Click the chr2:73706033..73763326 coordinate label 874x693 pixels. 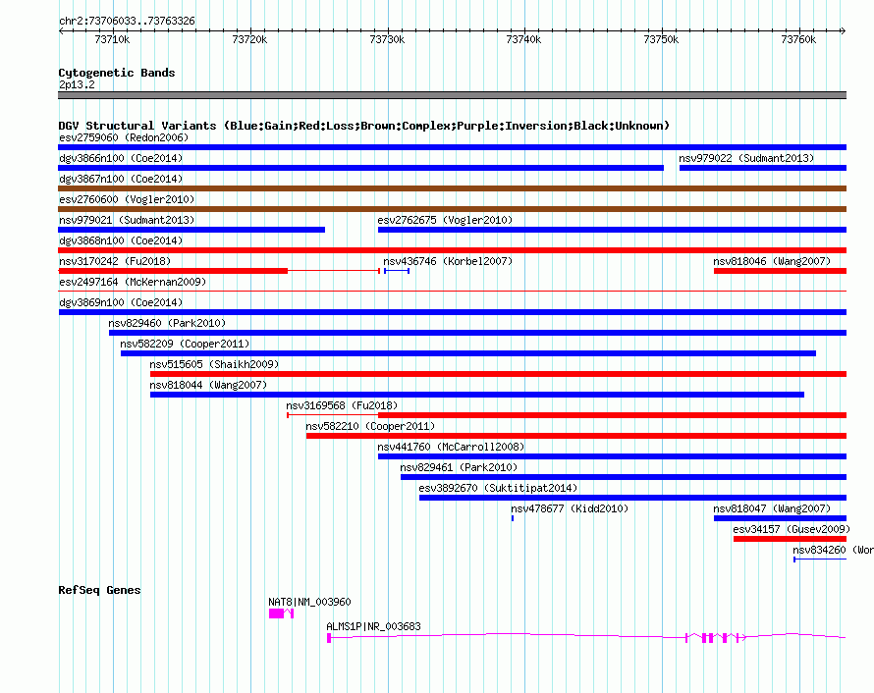(x=127, y=22)
